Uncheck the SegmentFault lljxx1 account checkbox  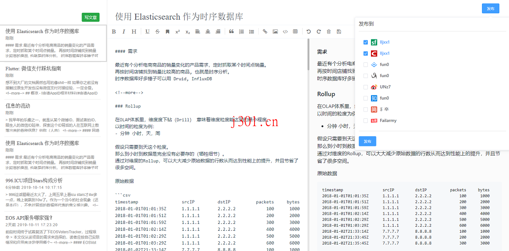[365, 42]
